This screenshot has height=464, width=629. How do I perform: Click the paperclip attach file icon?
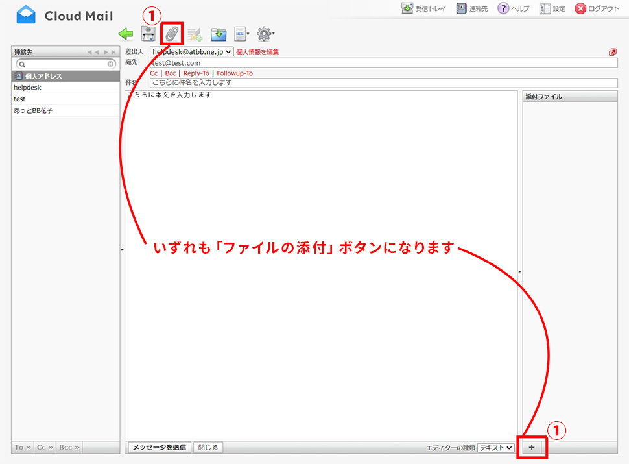[172, 34]
